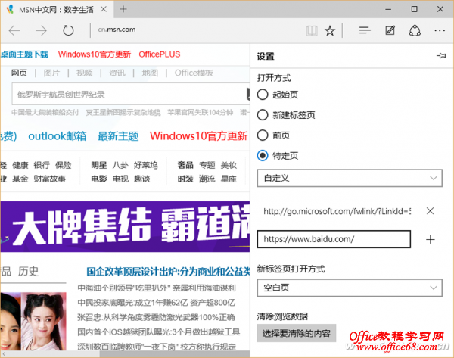
Task: Select the 网页 search tab
Action: coord(19,73)
